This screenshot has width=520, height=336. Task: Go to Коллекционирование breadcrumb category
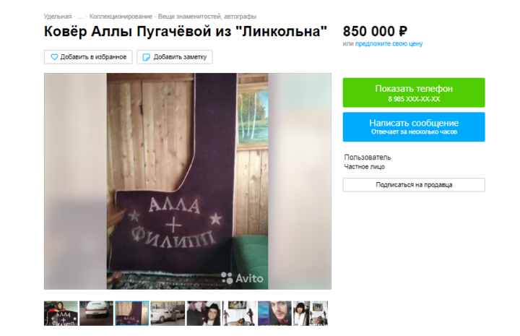pyautogui.click(x=121, y=16)
